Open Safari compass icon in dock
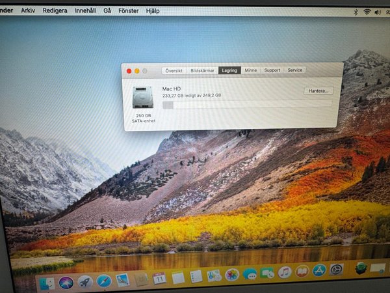The image size is (390, 293). coord(104,281)
